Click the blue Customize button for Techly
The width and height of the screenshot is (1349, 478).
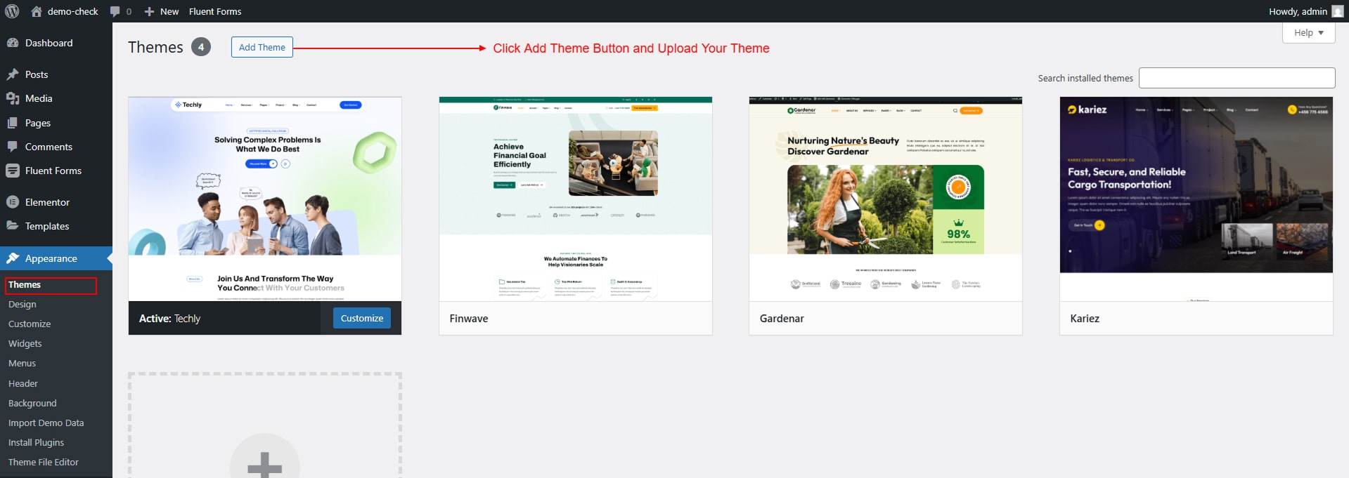pos(362,318)
